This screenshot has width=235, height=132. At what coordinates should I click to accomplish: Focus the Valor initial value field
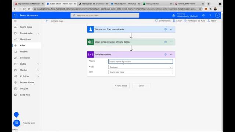tap(141, 72)
